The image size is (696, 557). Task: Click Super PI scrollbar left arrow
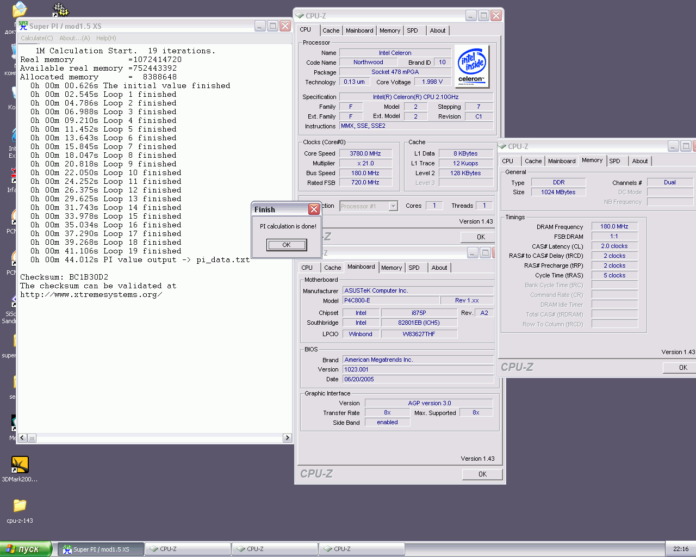[23, 438]
